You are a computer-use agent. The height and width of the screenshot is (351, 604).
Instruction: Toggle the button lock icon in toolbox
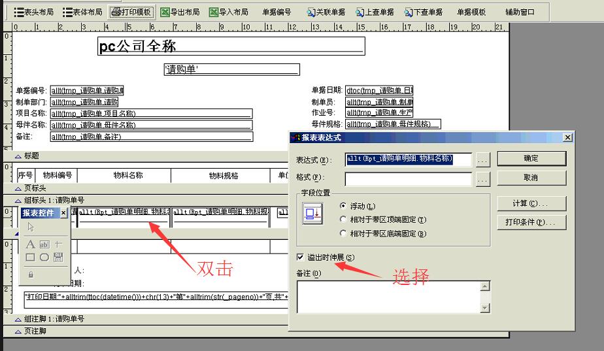(x=30, y=275)
